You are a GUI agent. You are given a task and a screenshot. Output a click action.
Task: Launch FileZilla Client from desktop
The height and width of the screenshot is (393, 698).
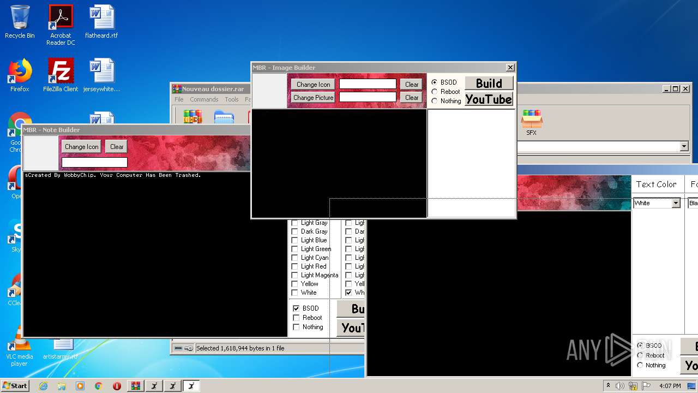coord(61,75)
